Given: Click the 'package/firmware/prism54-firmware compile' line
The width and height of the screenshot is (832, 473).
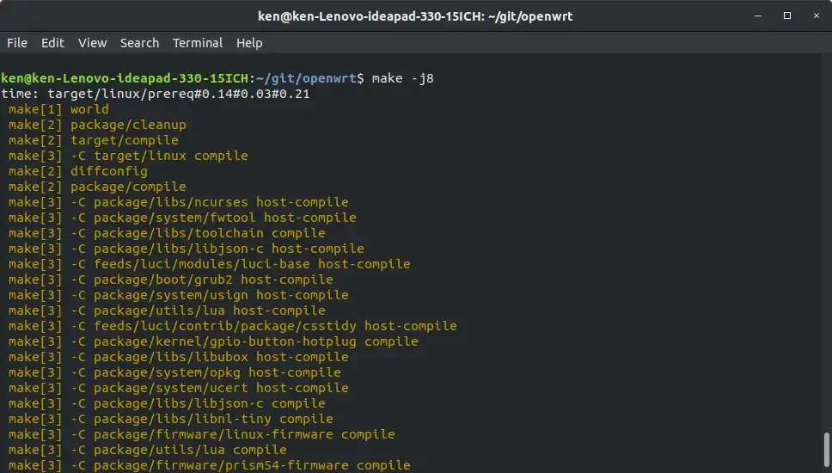Looking at the screenshot, I should tap(209, 465).
